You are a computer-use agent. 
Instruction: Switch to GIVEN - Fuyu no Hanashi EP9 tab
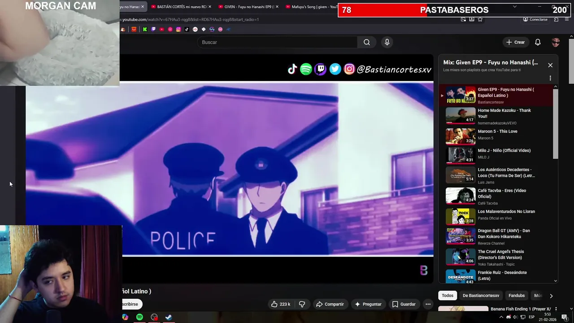[x=248, y=7]
